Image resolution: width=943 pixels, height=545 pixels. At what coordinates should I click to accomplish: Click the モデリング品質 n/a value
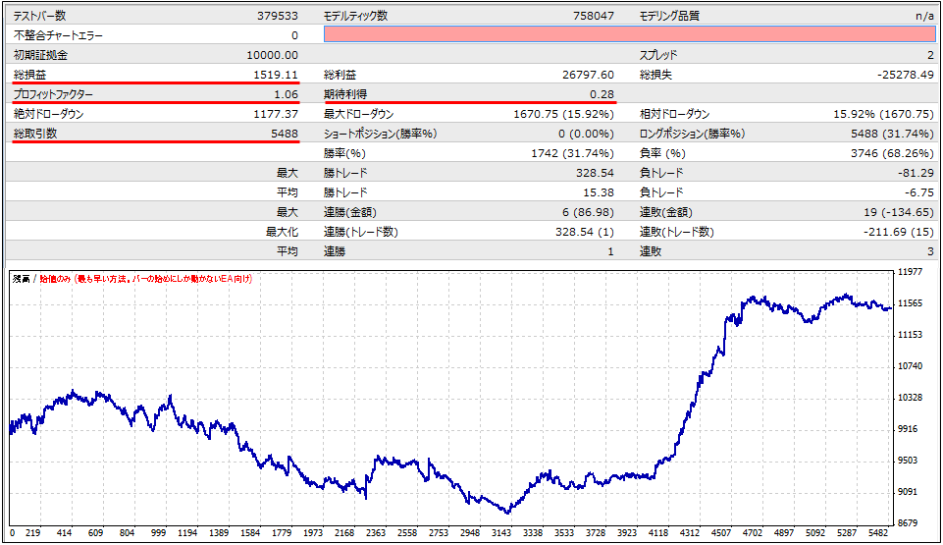(924, 16)
